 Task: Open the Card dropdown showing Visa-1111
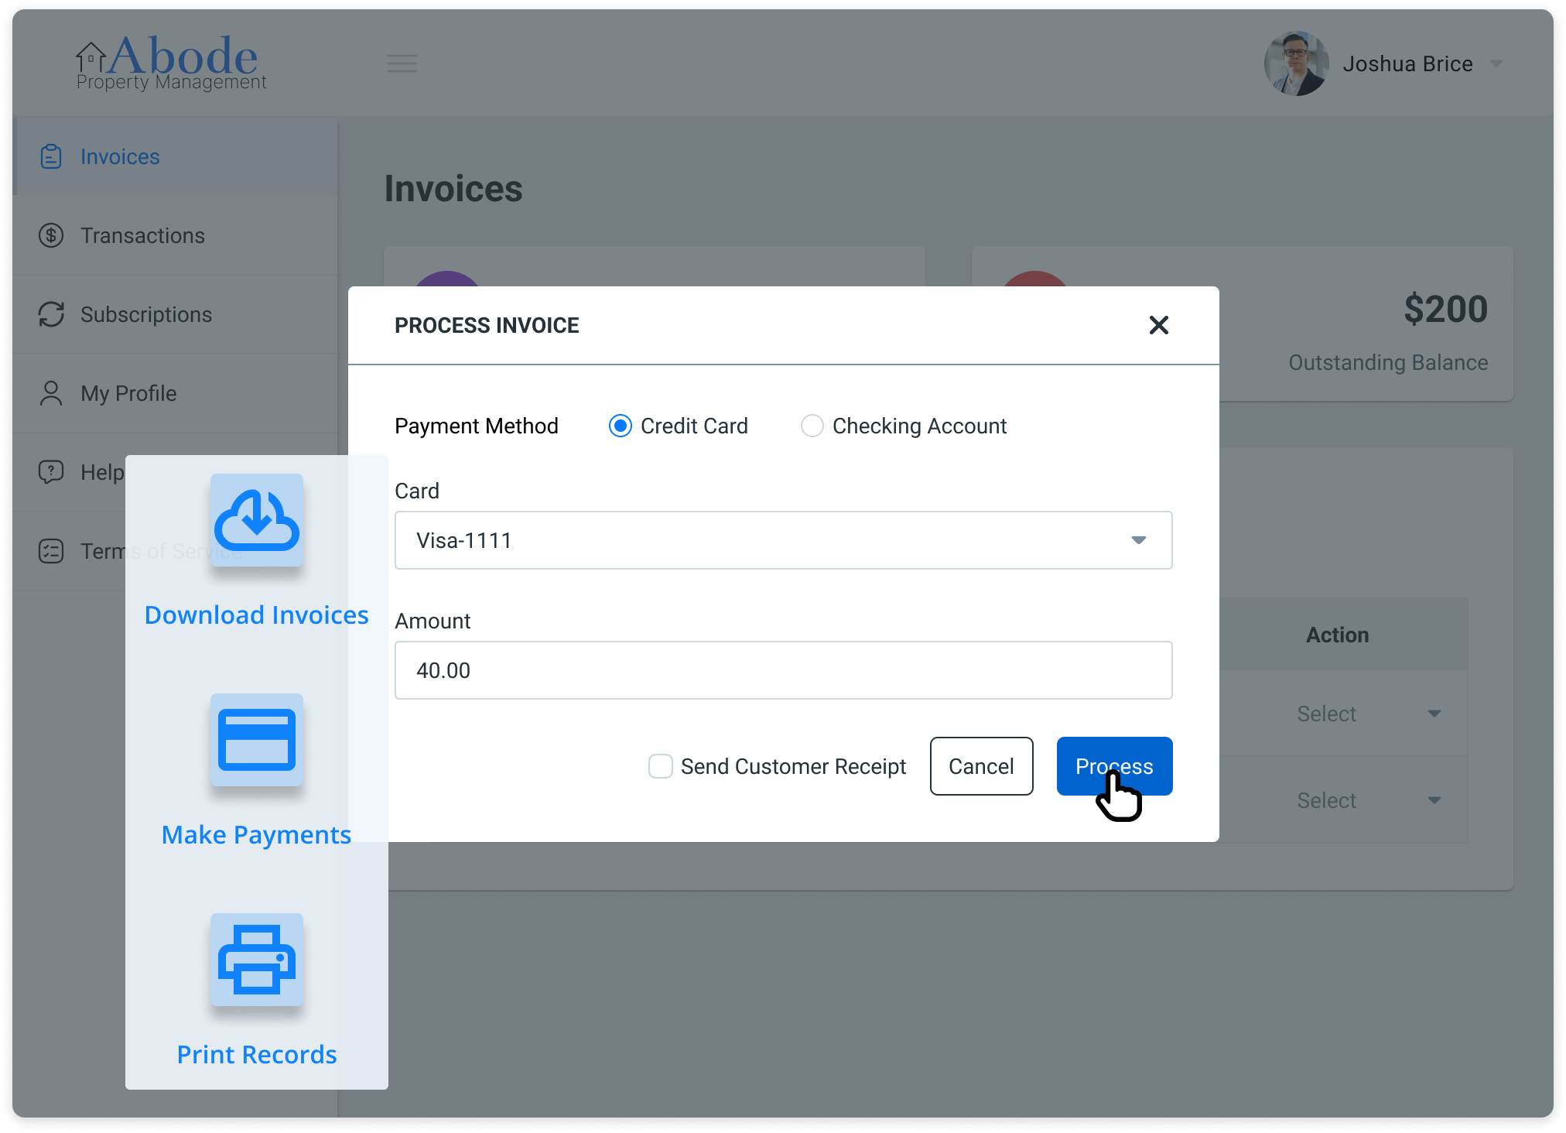pyautogui.click(x=784, y=540)
